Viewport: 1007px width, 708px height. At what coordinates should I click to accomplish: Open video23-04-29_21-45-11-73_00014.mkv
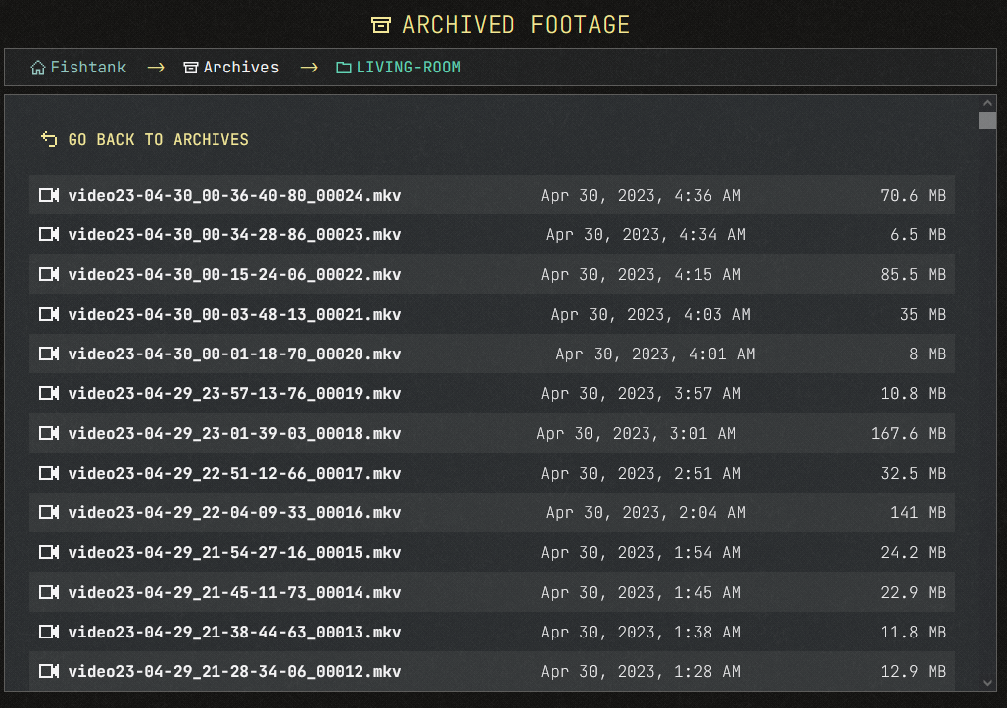[x=234, y=593]
